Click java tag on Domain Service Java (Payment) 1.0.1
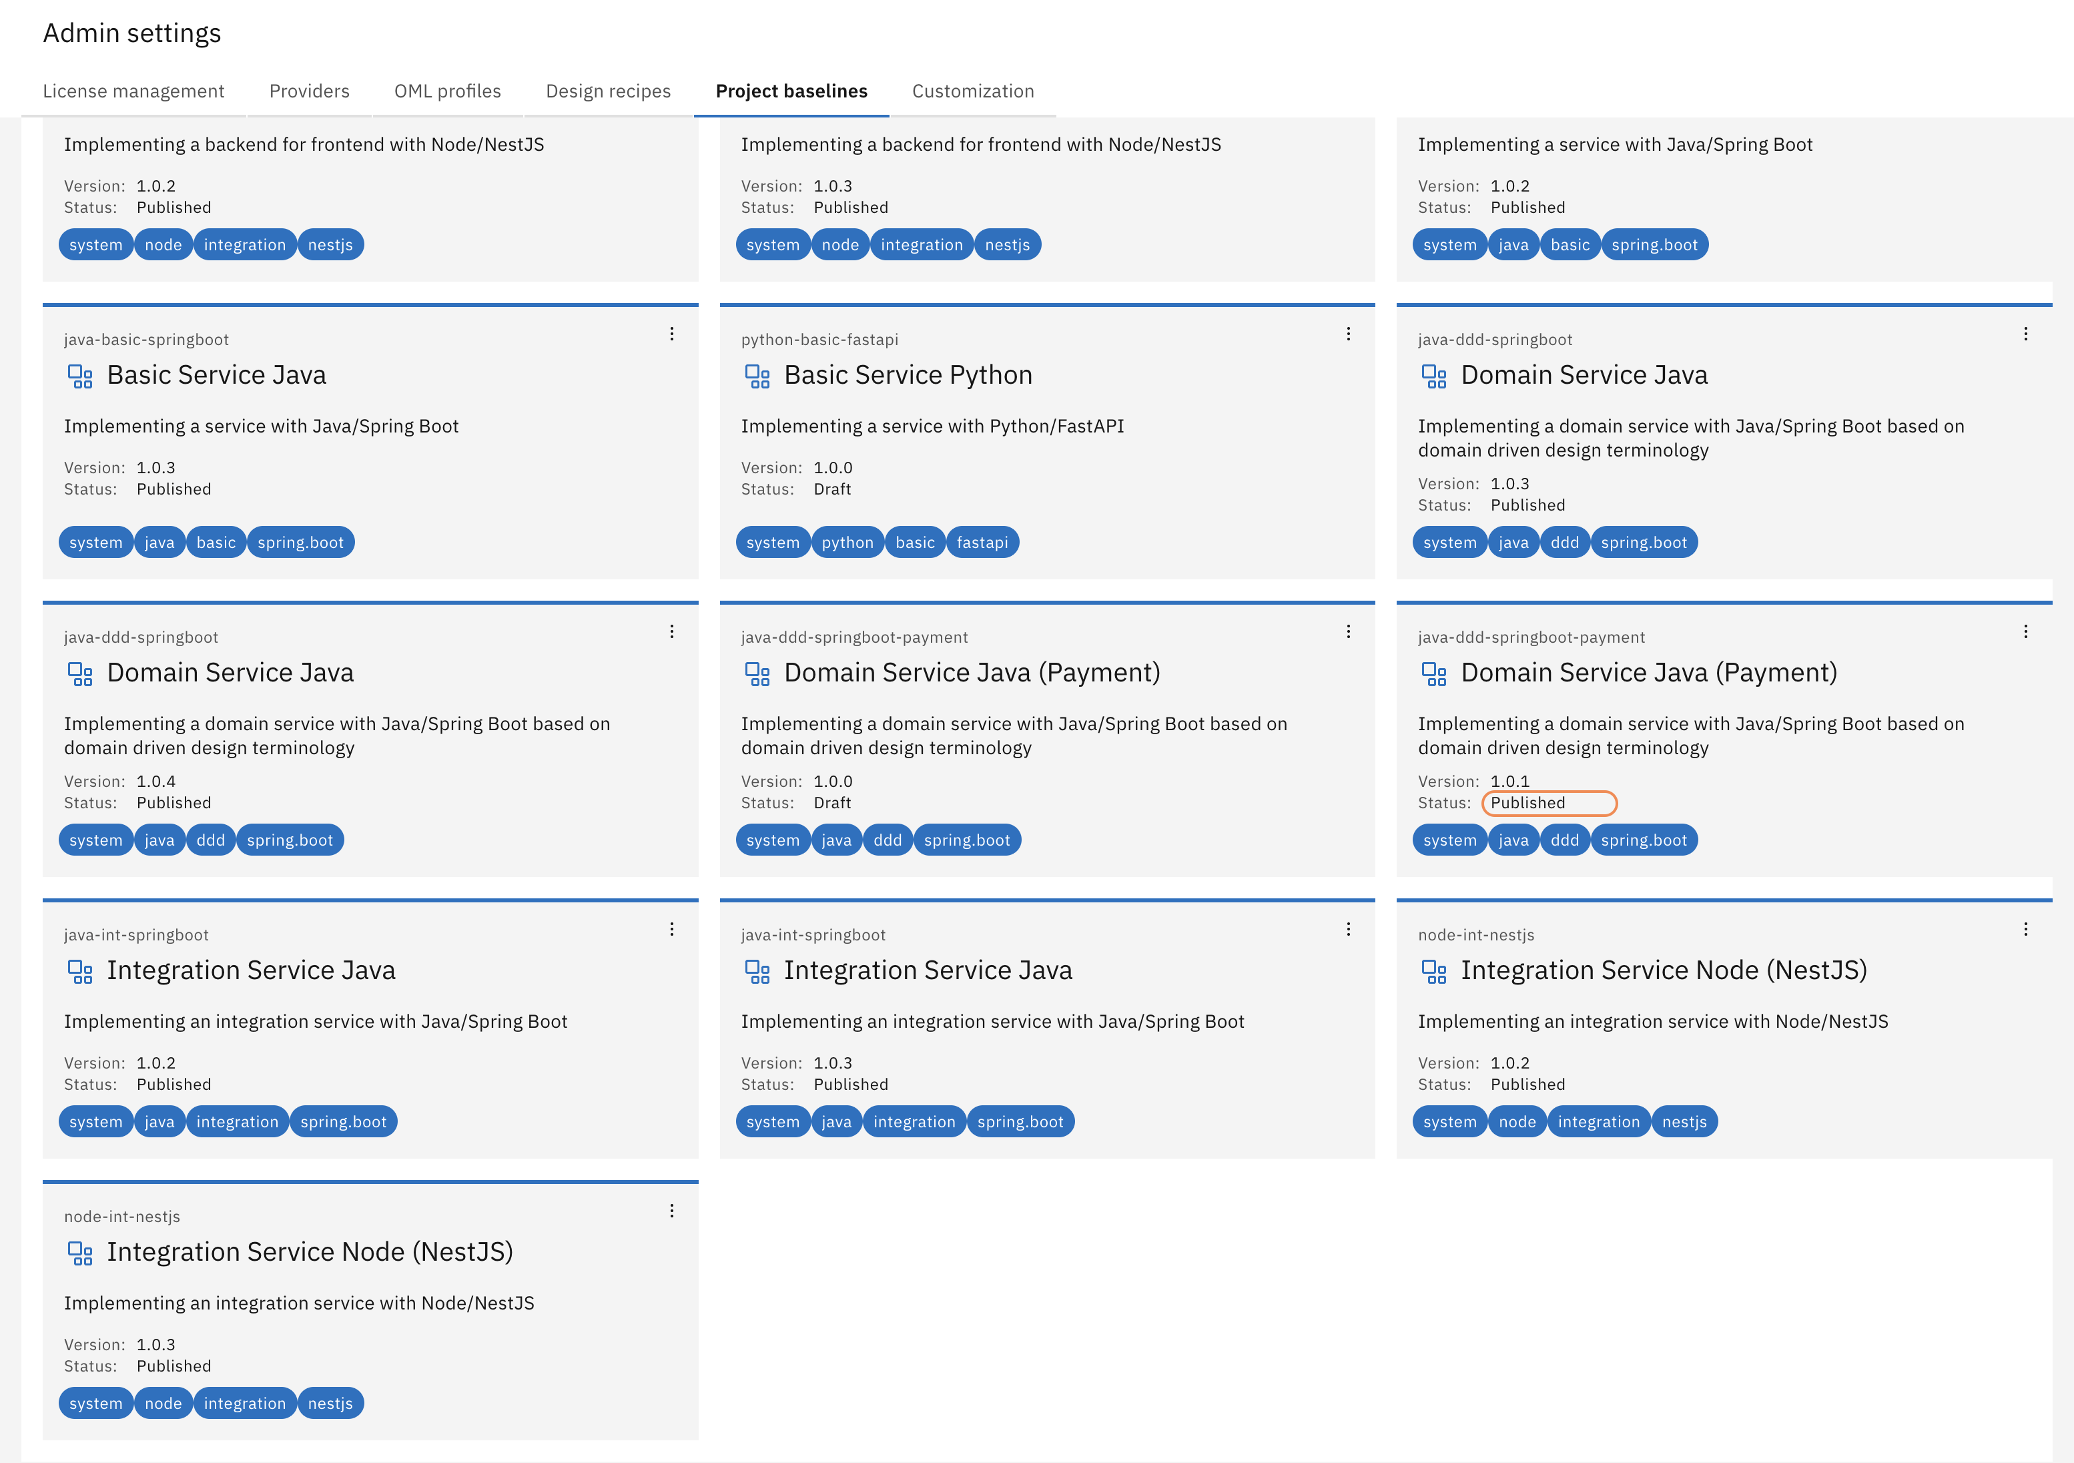 [1514, 840]
